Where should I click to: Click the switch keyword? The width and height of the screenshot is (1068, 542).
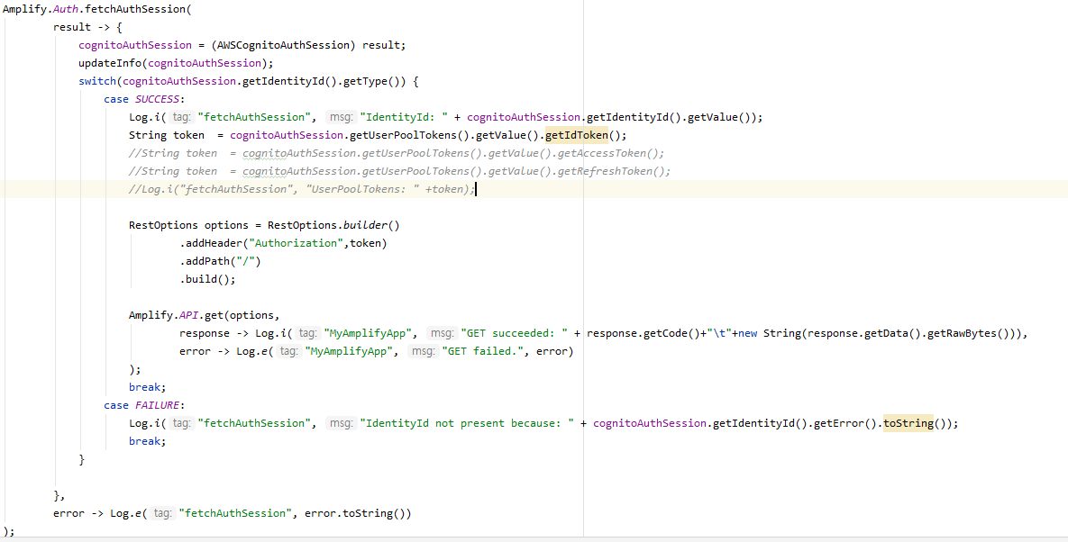click(x=97, y=80)
